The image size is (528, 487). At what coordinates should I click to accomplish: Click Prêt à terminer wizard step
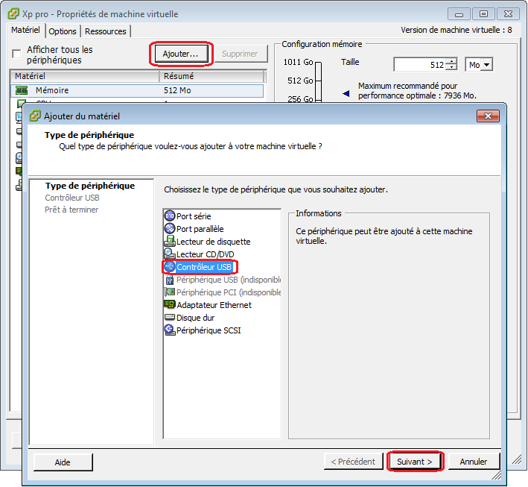(x=71, y=210)
